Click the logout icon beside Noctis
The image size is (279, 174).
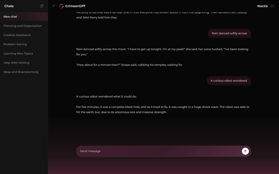pos(272,6)
